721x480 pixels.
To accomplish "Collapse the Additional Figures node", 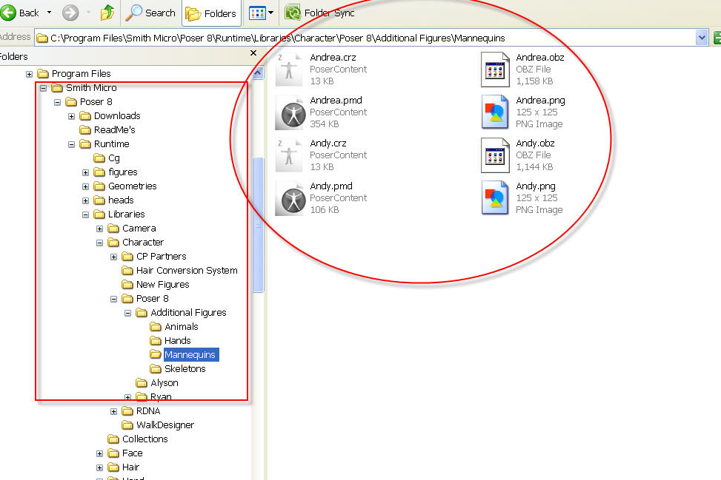I will click(128, 313).
